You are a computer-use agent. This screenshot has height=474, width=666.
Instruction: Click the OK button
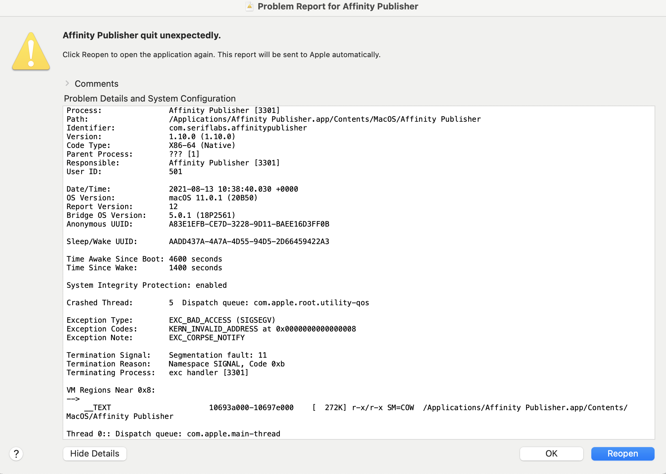[552, 454]
